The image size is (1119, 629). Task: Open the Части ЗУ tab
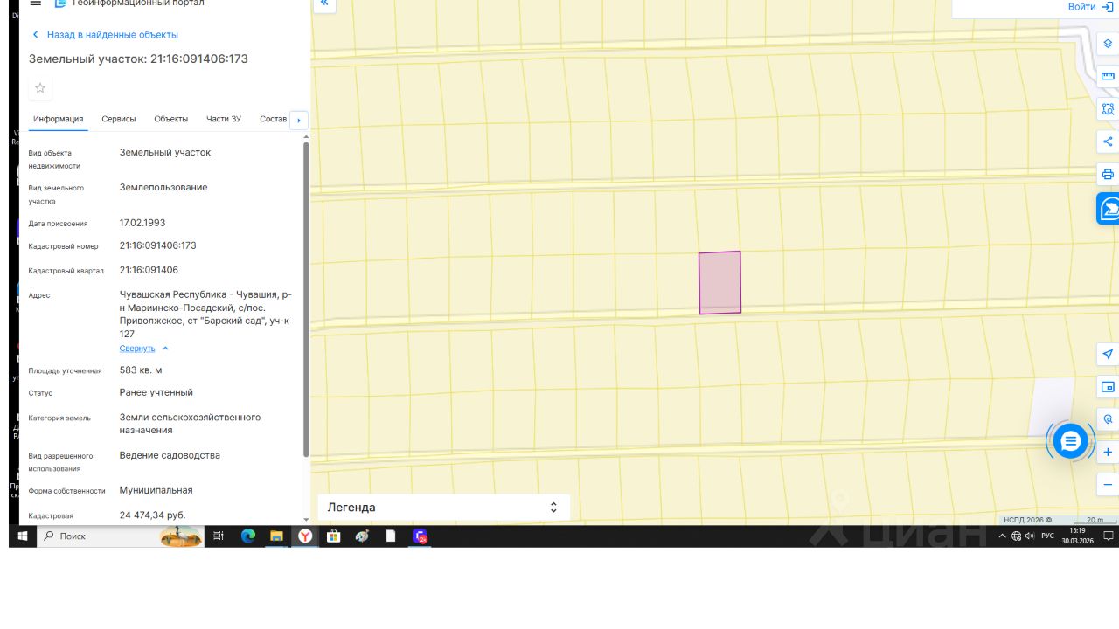[x=224, y=119]
